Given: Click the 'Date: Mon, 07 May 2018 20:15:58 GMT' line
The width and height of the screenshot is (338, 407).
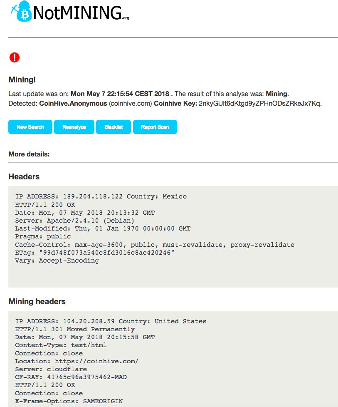Looking at the screenshot, I should [x=85, y=338].
